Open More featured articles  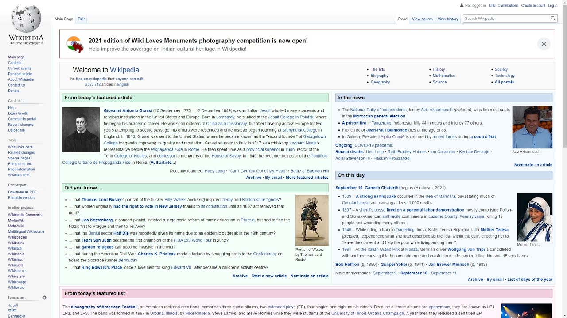click(x=307, y=178)
